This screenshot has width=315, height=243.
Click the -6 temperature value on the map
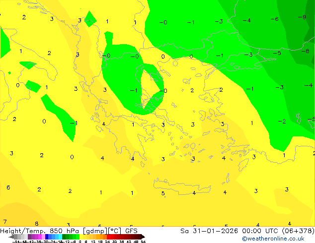coord(274,19)
